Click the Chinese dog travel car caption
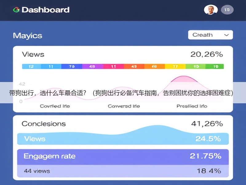Screen dimensions: 246x185 click(121, 93)
